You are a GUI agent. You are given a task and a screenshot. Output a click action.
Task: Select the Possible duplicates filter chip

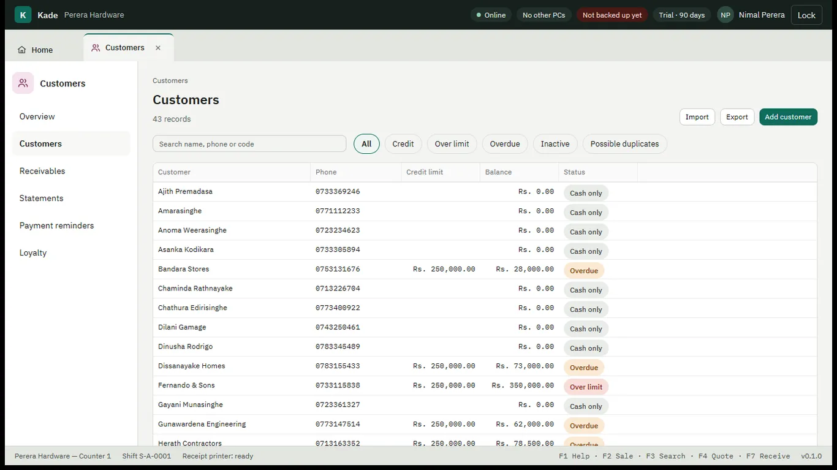pos(624,144)
